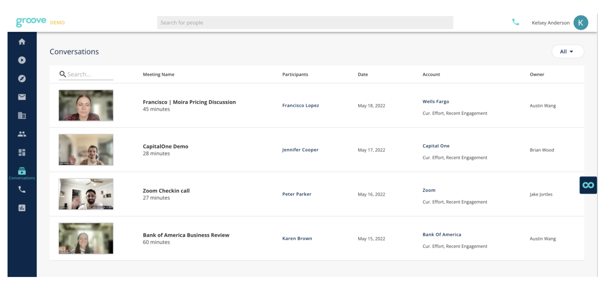
Task: Click Austin Wang in Bank Of America row
Action: click(x=543, y=239)
